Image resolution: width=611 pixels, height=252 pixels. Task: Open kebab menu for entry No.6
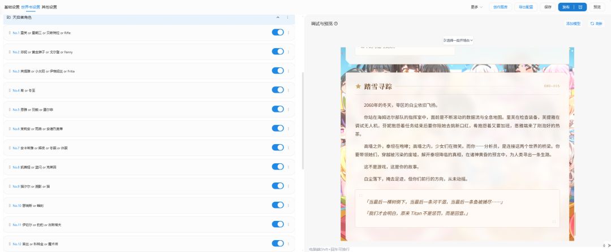tap(289, 128)
